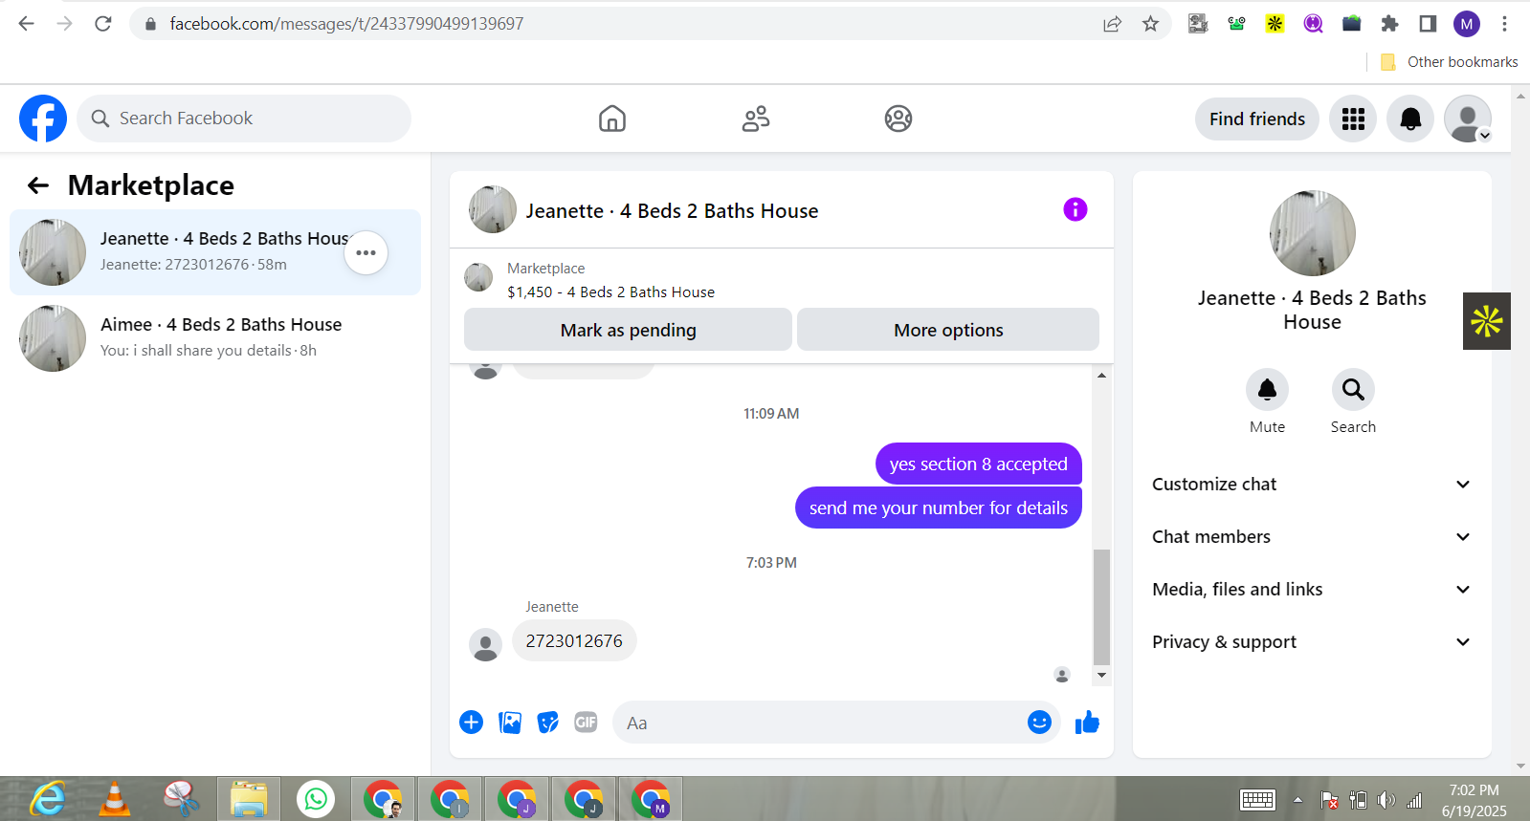1530x821 pixels.
Task: Click the chat header listing thumbnail
Action: pos(493,210)
